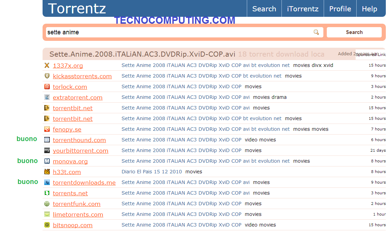Open the 1337x.org link

(68, 66)
